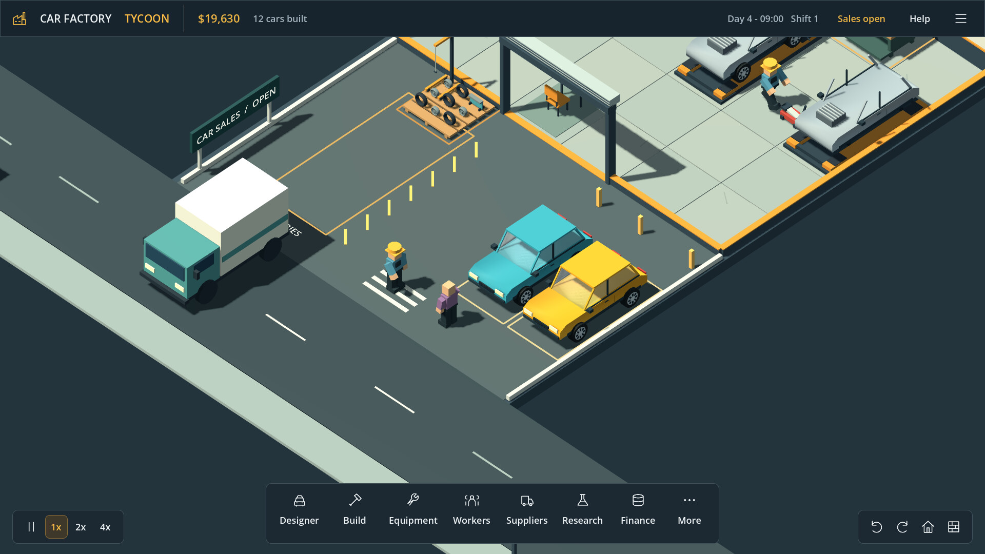Pause the game simulation
The width and height of the screenshot is (985, 554).
coord(31,527)
